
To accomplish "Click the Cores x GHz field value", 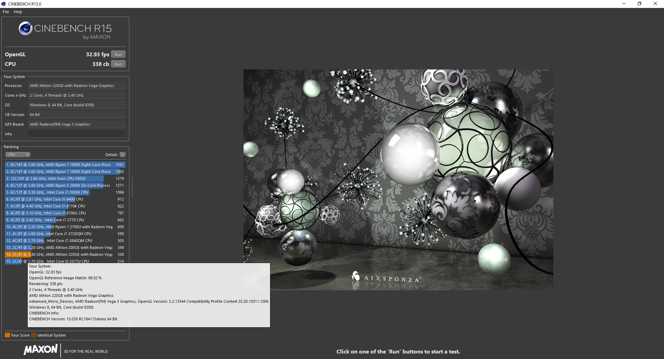I will click(x=77, y=95).
